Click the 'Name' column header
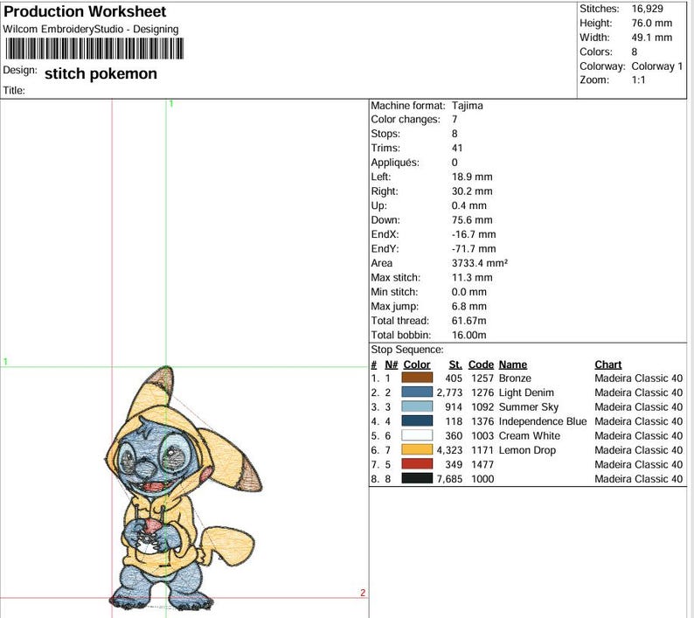Screen dimensions: 694x618 click(513, 365)
